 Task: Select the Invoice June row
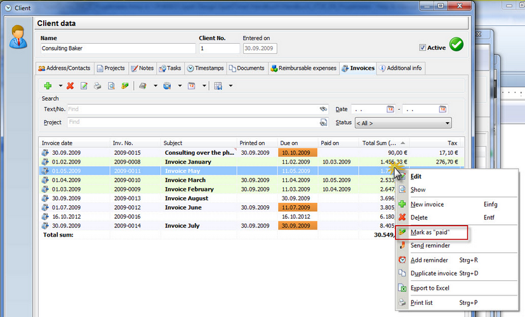coord(218,207)
